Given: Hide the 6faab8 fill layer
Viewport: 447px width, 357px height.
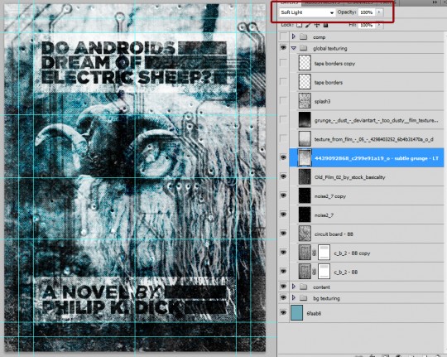Looking at the screenshot, I should coord(283,313).
